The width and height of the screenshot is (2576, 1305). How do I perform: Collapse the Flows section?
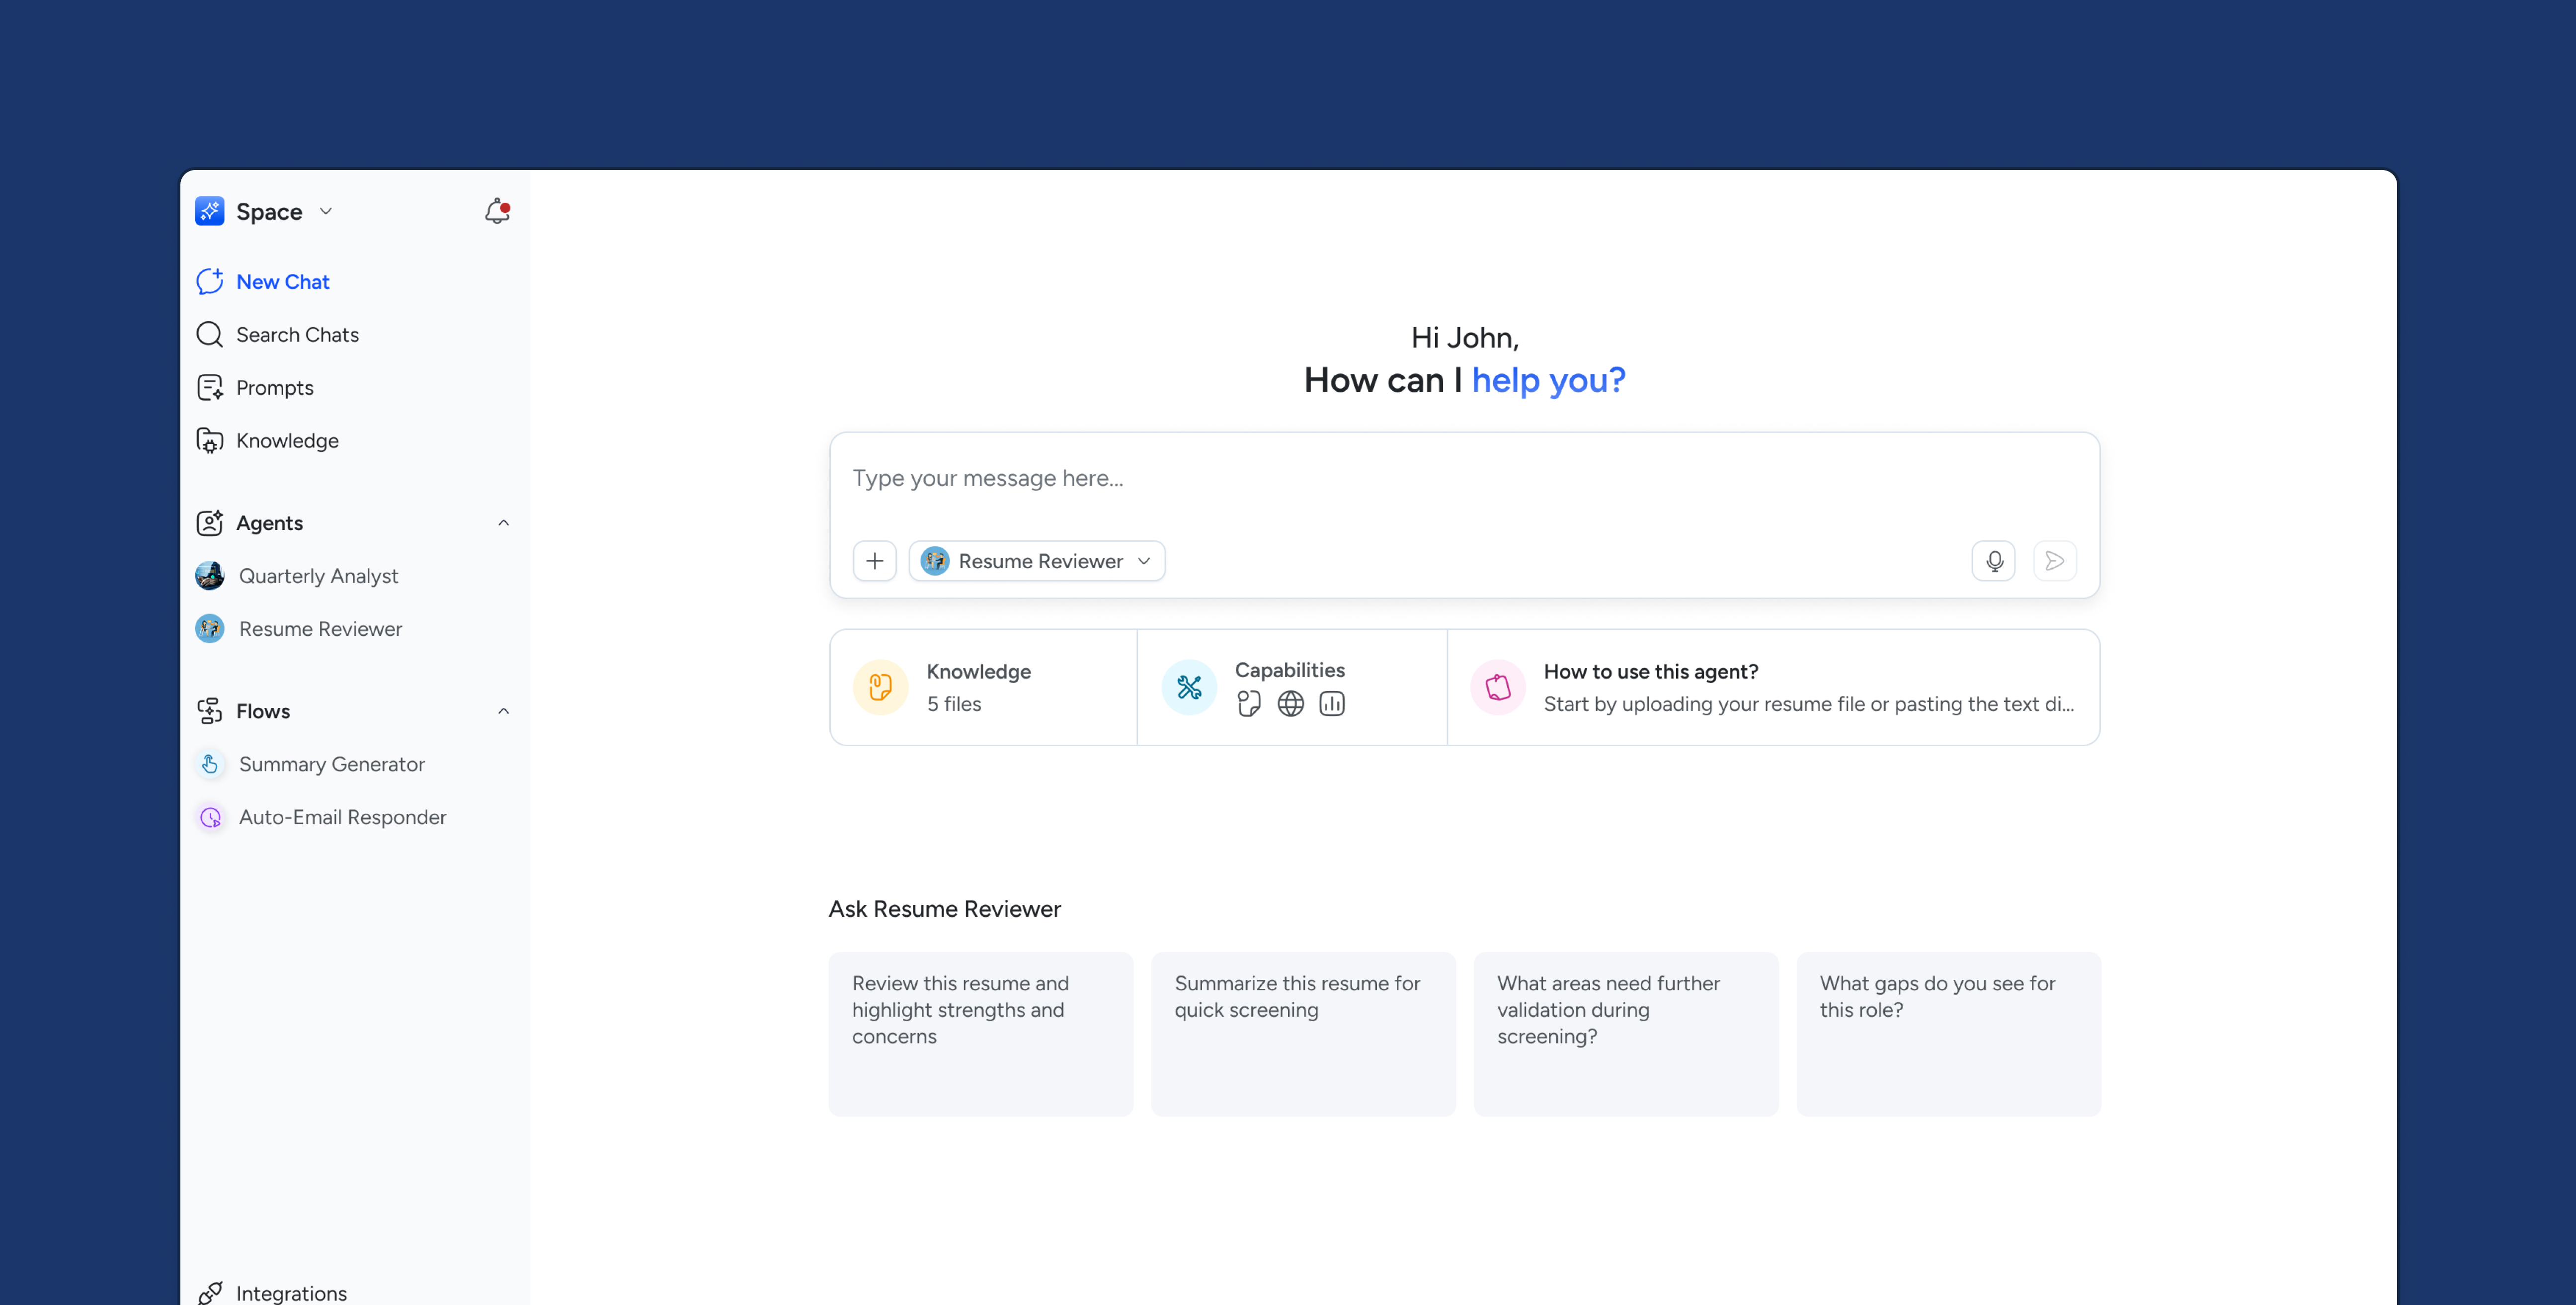pyautogui.click(x=503, y=710)
